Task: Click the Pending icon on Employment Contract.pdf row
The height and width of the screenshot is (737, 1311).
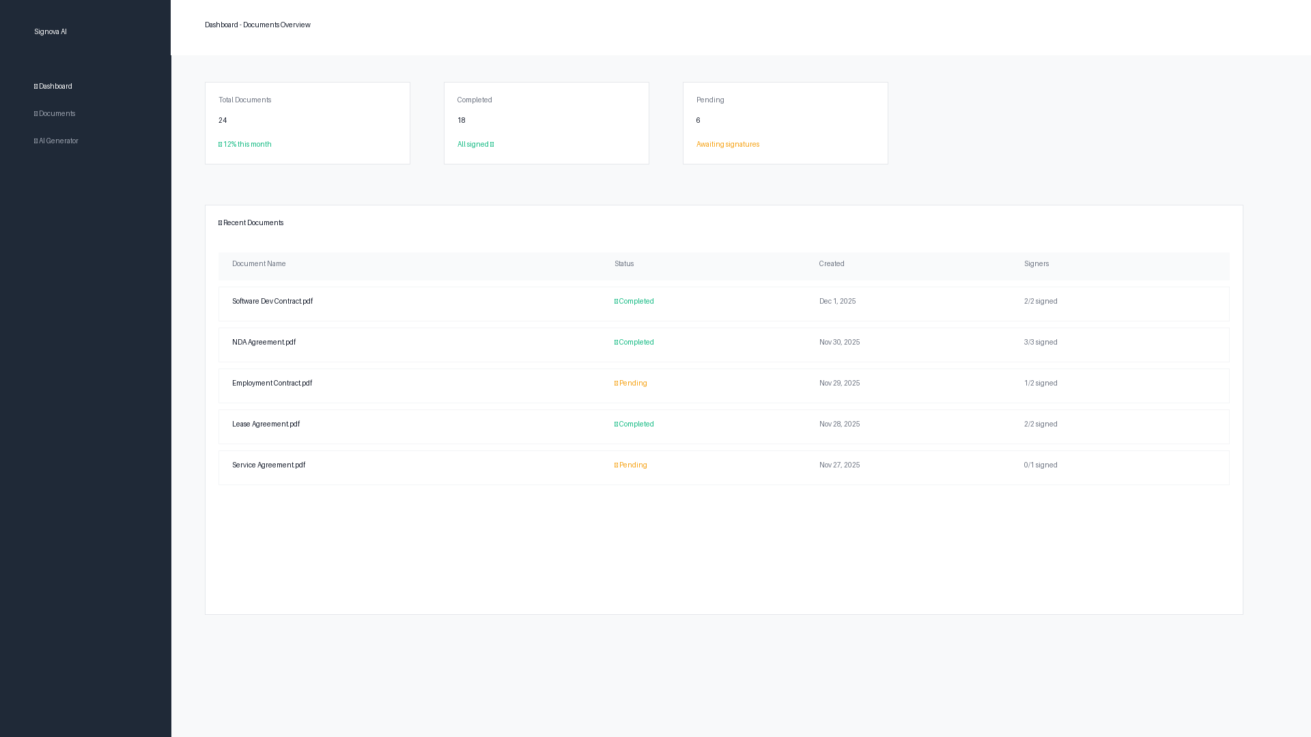Action: pyautogui.click(x=617, y=383)
